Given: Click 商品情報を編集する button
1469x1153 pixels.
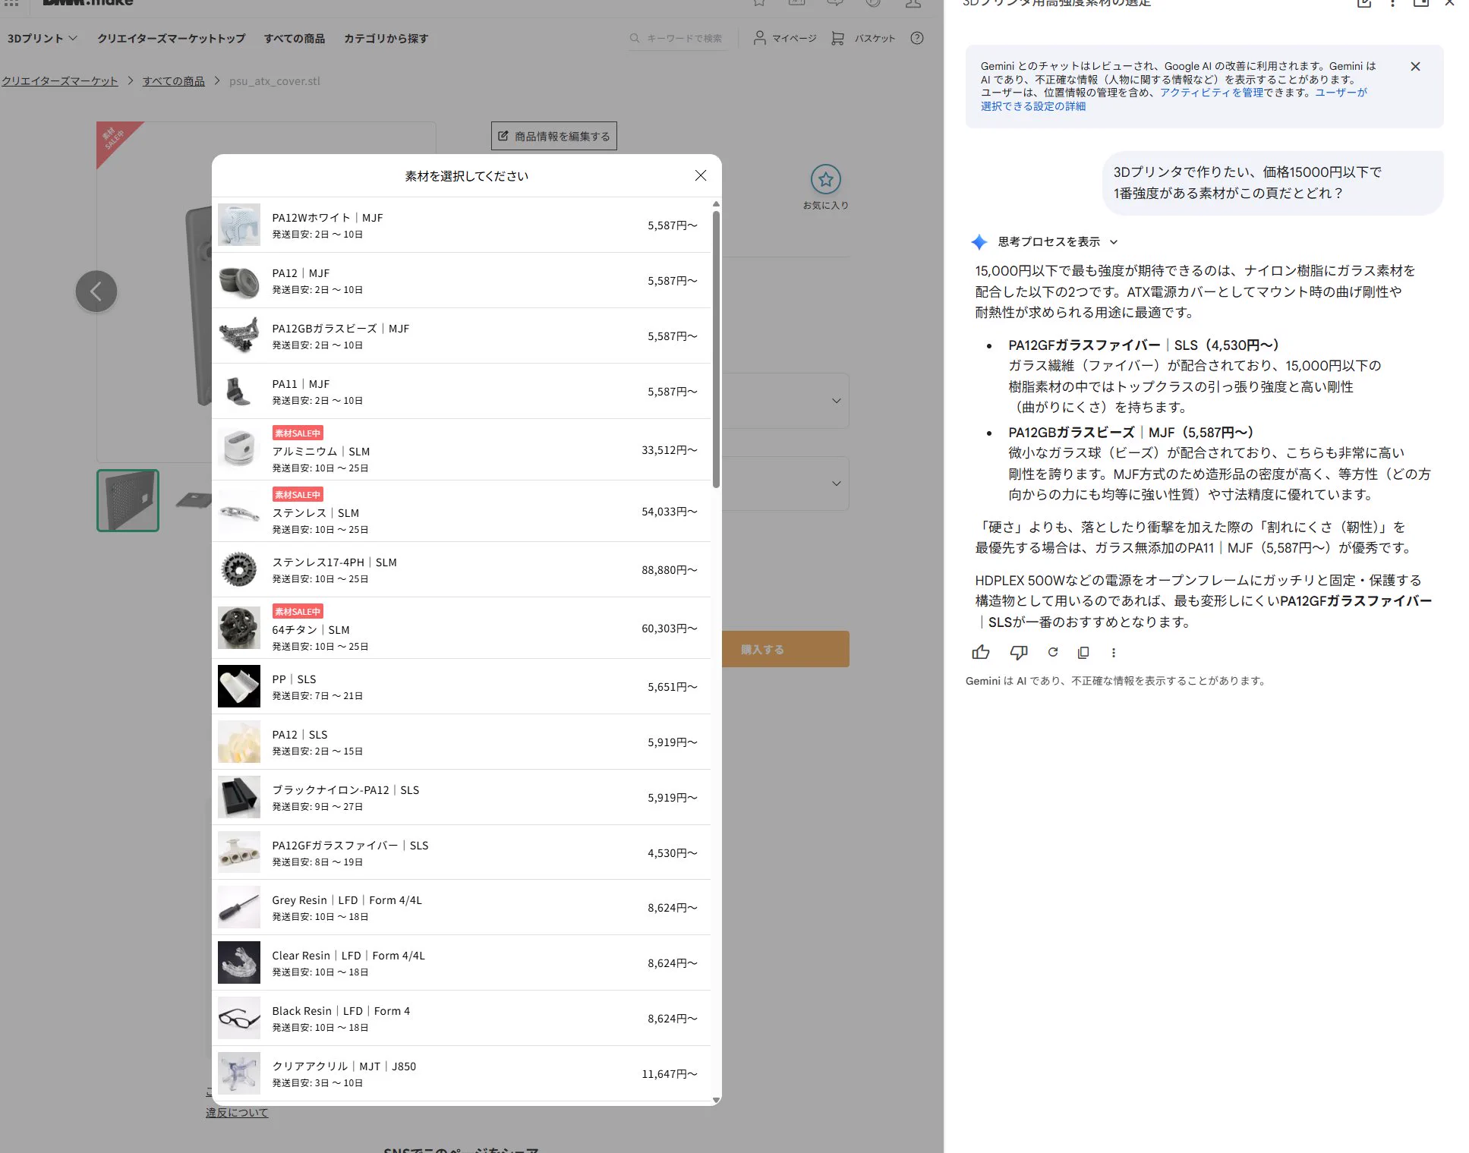Looking at the screenshot, I should [x=554, y=136].
